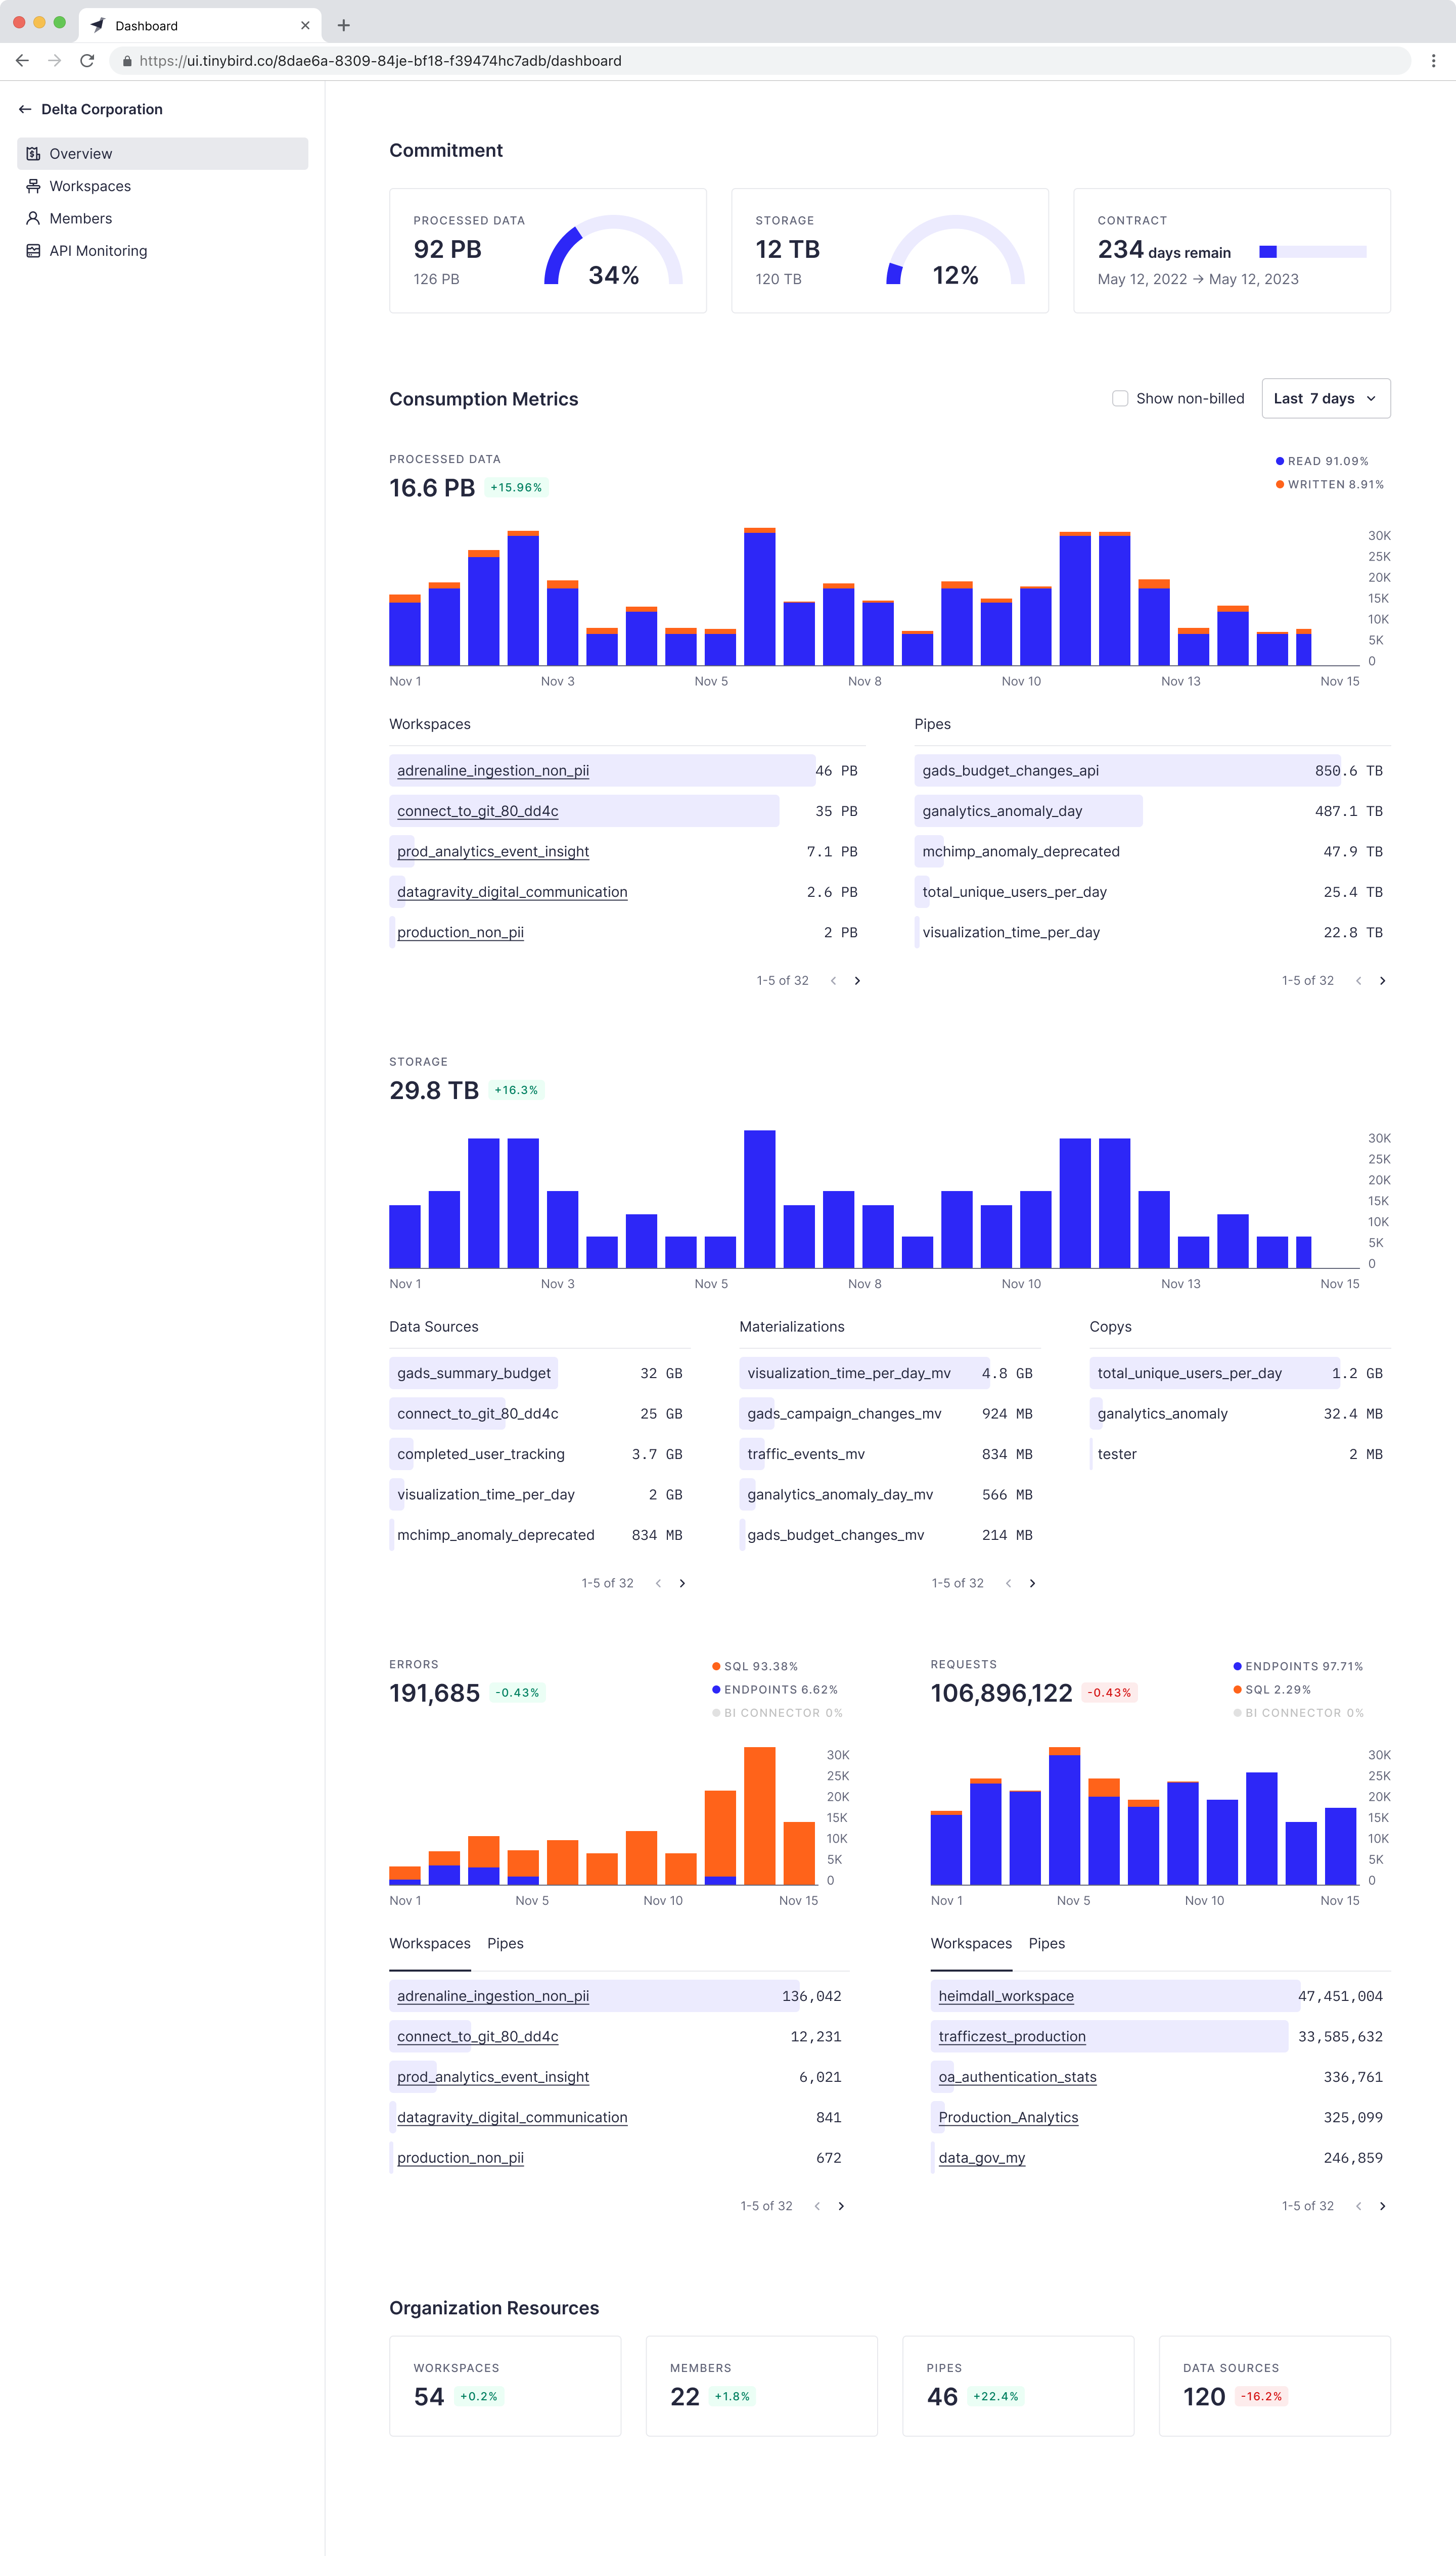Reload the page with browser refresh icon
This screenshot has height=2556, width=1456.
87,61
